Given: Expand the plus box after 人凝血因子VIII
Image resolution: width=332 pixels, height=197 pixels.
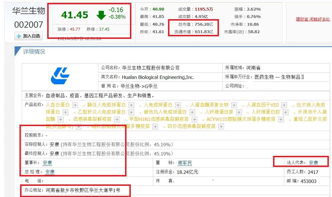Looking at the screenshot, I should 284,105.
